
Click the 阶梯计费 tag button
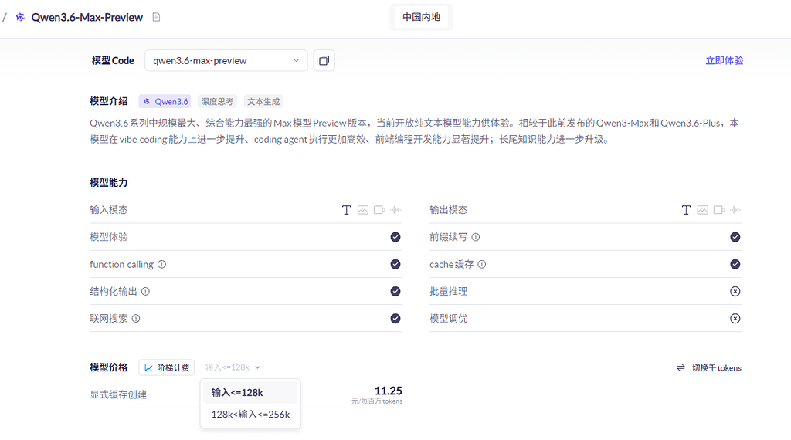[x=167, y=368]
